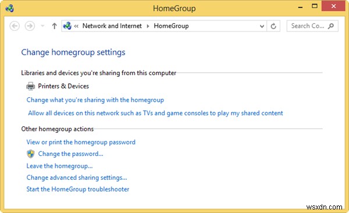Open Change the password link
This screenshot has width=349, height=213.
(70, 154)
